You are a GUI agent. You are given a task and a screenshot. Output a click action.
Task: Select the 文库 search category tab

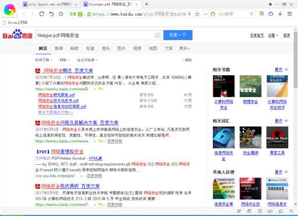point(169,48)
